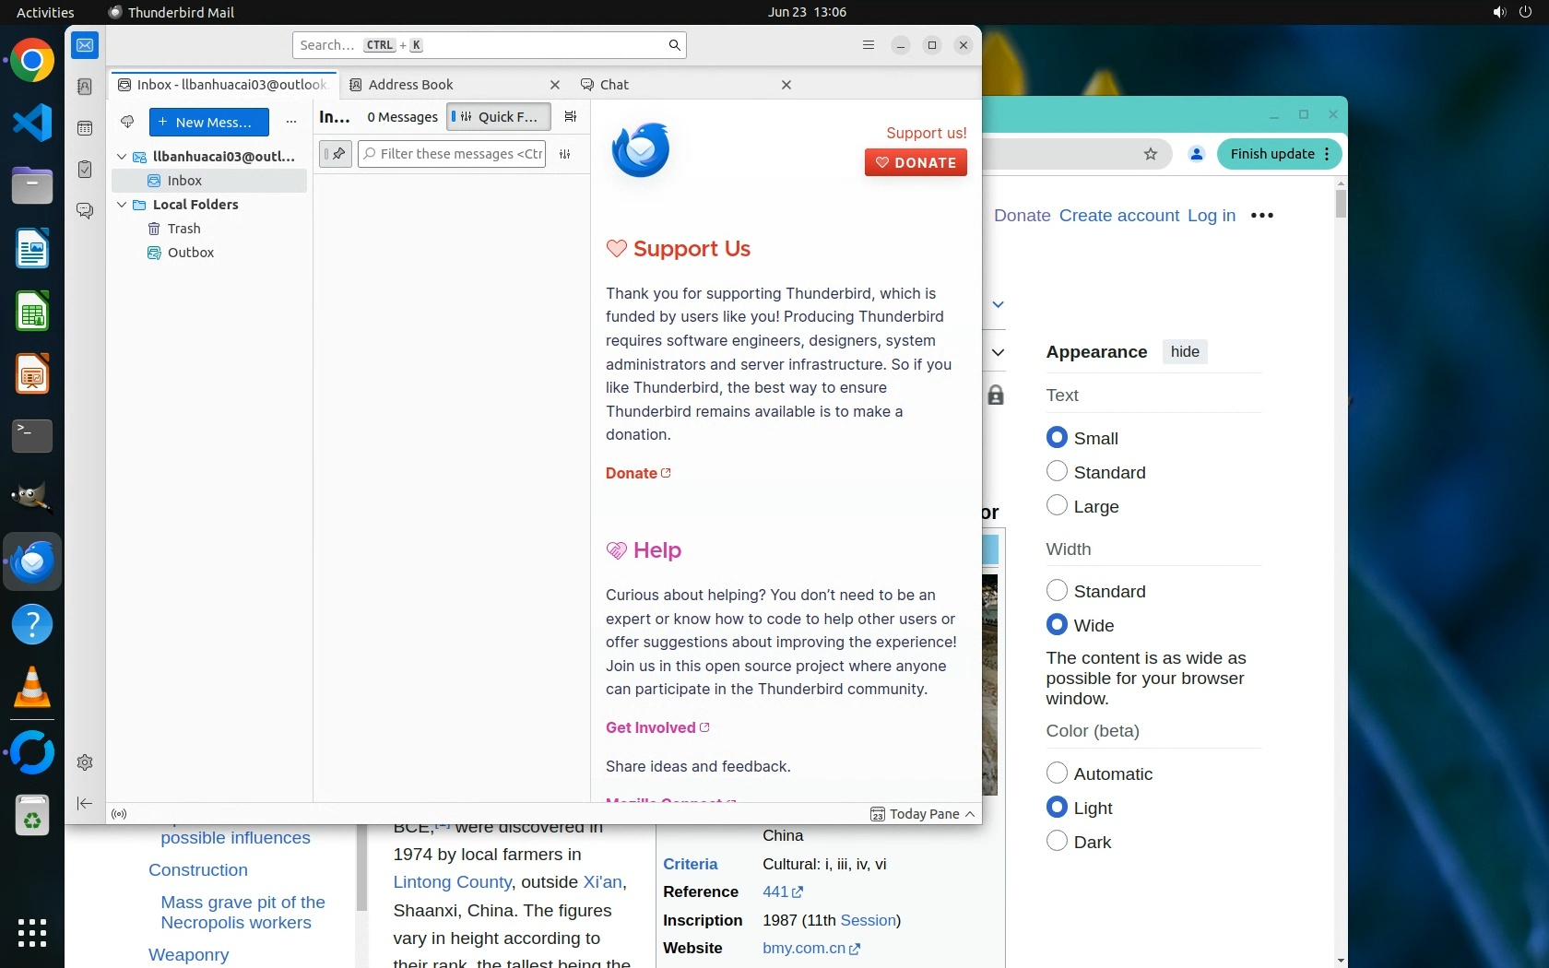Click the red DONATE button
This screenshot has height=968, width=1549.
click(916, 163)
